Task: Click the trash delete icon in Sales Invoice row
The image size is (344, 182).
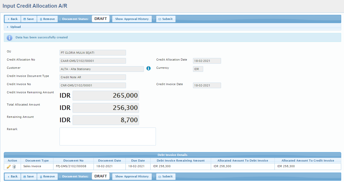Action: click(14, 166)
